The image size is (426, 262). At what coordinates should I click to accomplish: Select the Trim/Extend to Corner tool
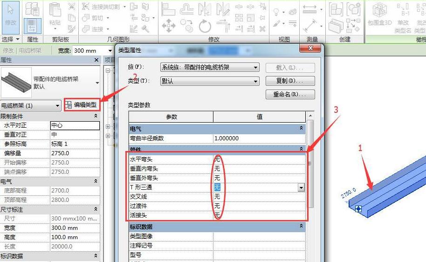tap(223, 26)
